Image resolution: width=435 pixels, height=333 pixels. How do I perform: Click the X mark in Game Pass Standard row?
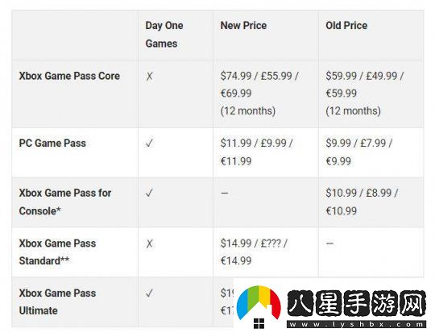[x=149, y=244]
